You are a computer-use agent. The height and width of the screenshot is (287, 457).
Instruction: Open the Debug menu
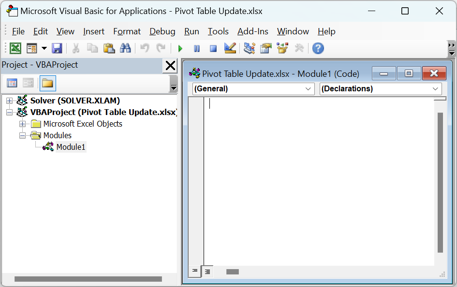pos(162,31)
